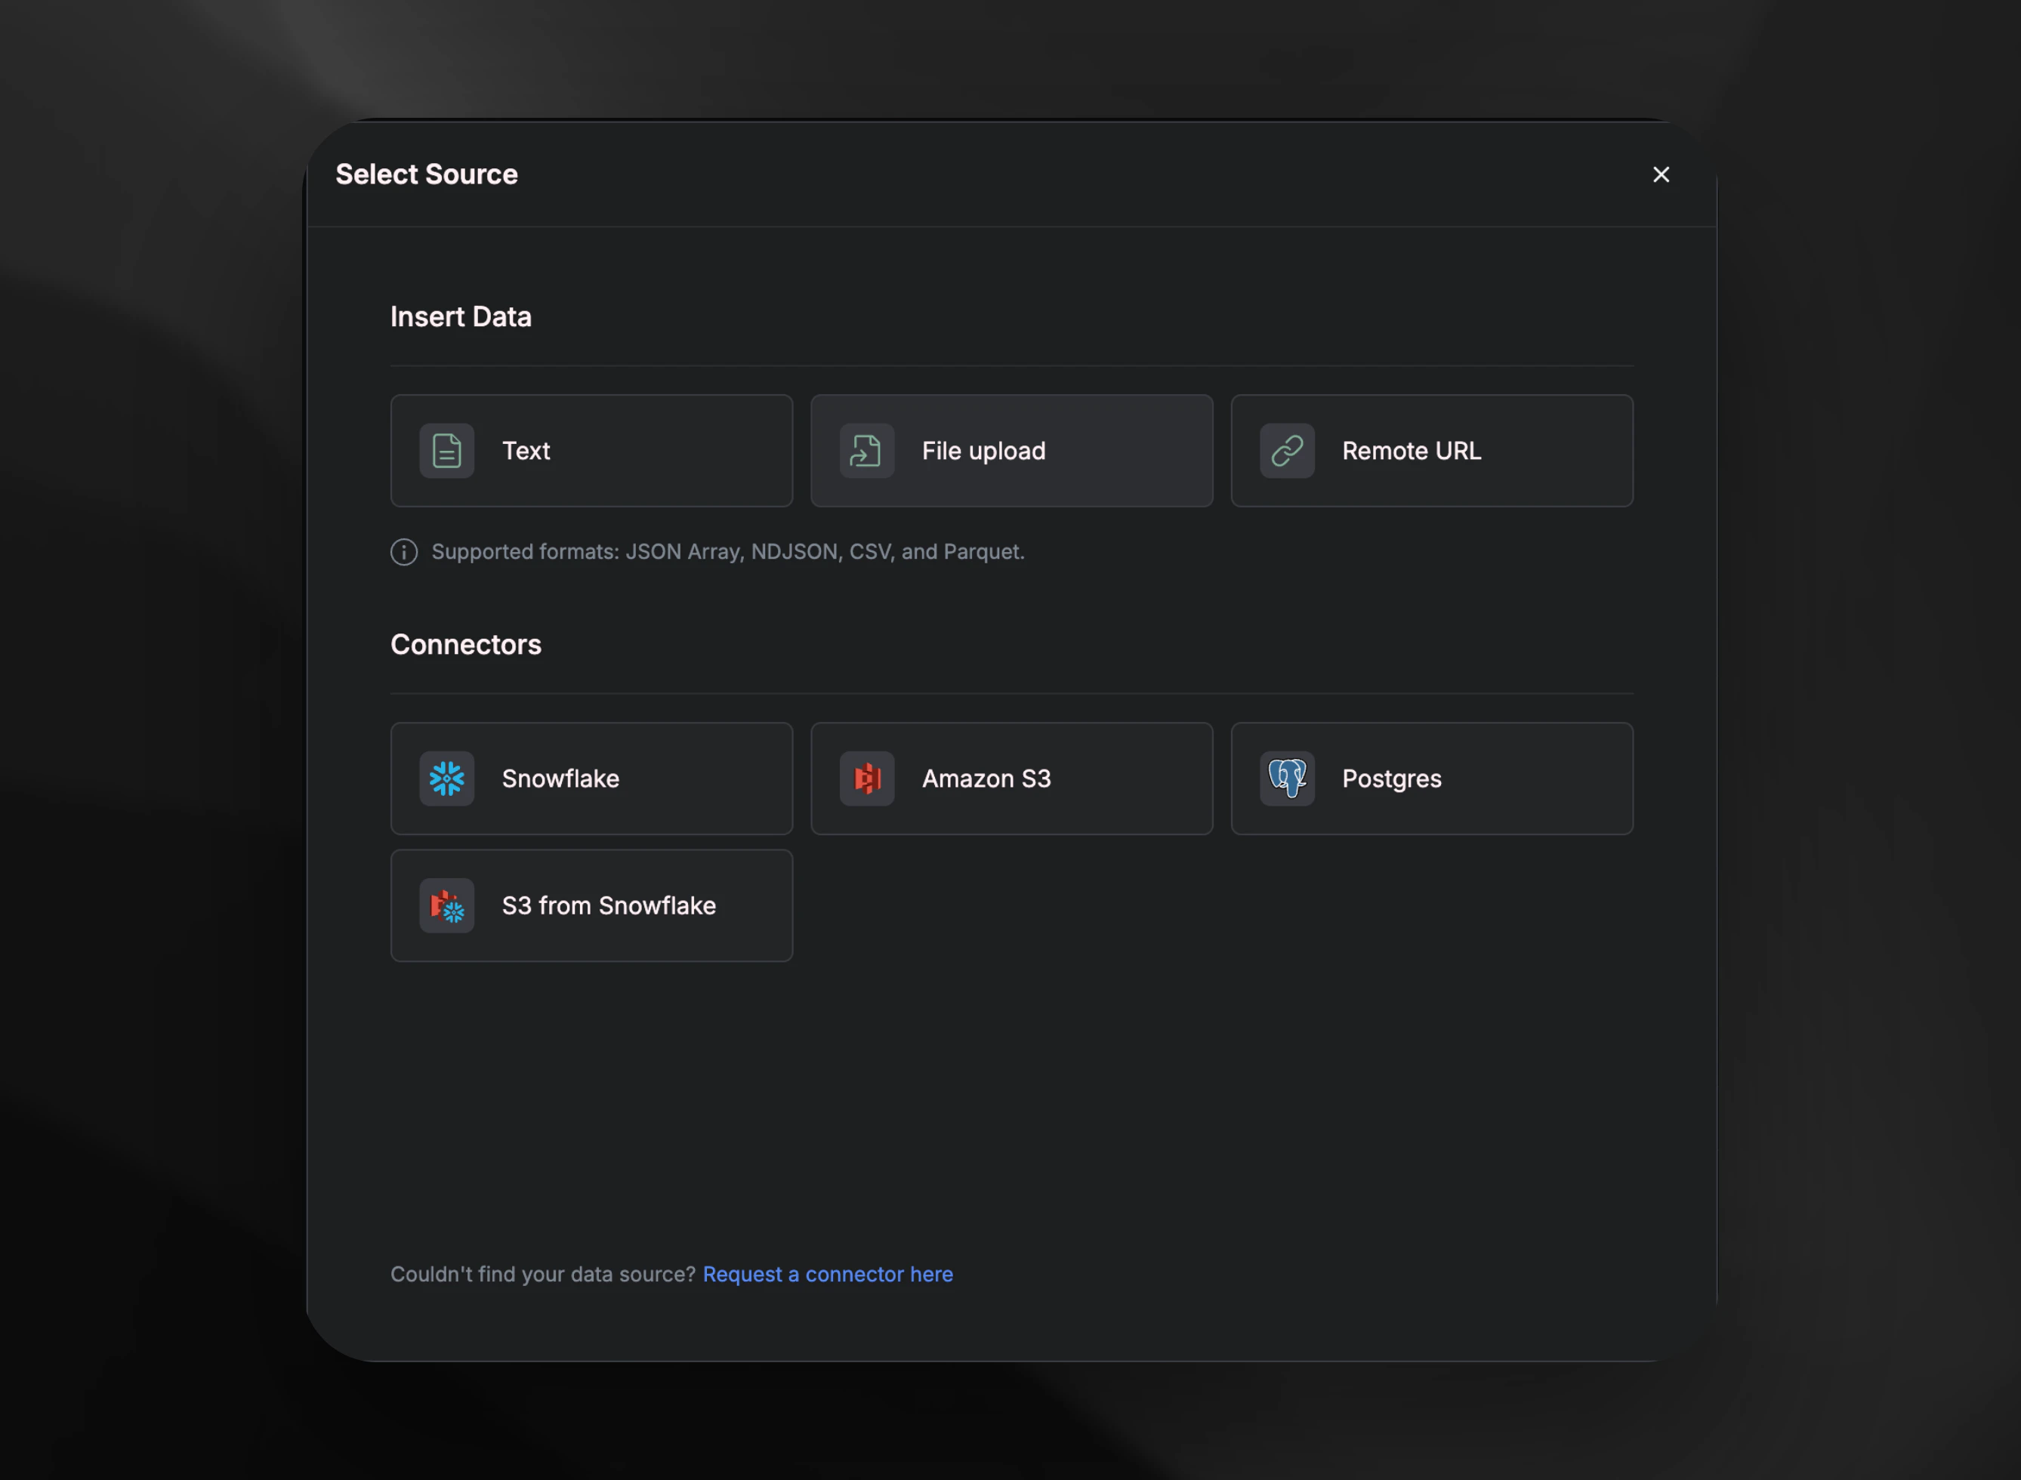The height and width of the screenshot is (1480, 2021).
Task: Click the Select Source dialog title
Action: (x=427, y=174)
